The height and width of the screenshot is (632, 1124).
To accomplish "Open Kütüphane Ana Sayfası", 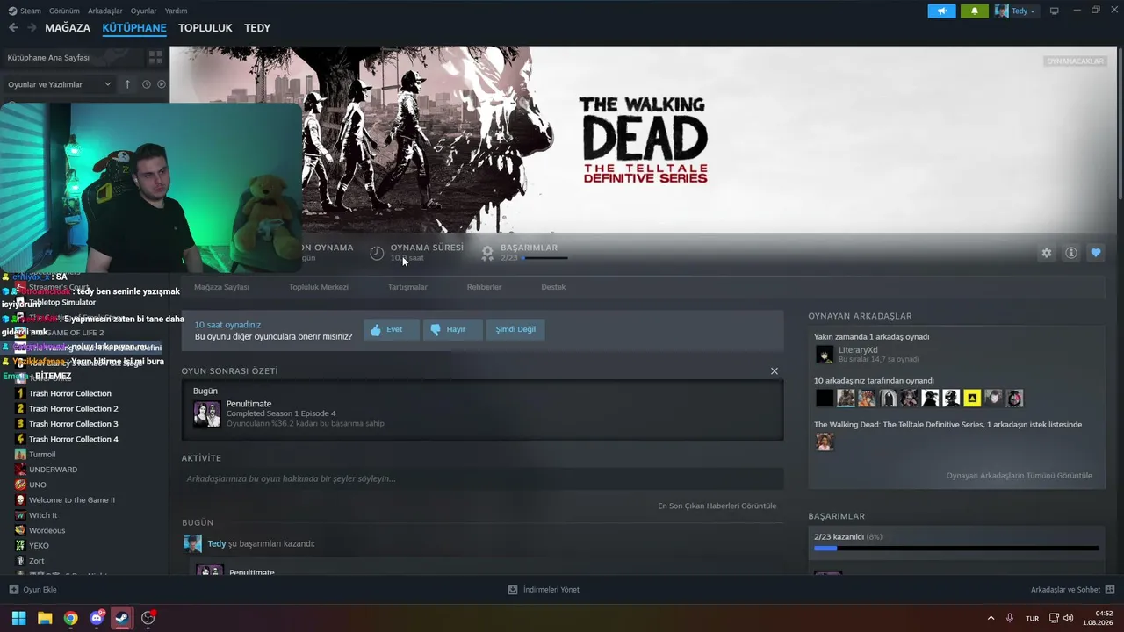I will pyautogui.click(x=48, y=57).
